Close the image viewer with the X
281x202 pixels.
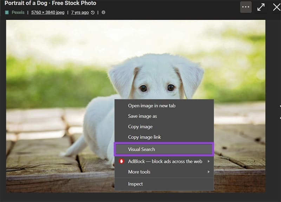click(x=276, y=7)
